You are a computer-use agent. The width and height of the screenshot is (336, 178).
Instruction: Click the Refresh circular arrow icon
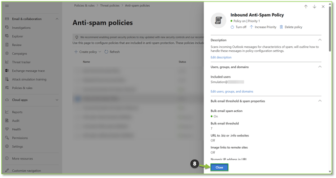pos(106,52)
